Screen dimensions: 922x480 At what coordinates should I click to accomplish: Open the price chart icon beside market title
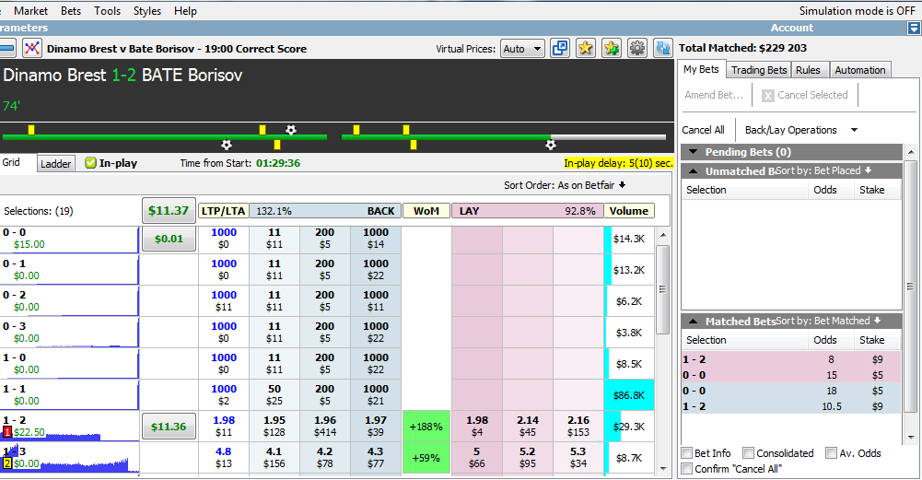[31, 48]
